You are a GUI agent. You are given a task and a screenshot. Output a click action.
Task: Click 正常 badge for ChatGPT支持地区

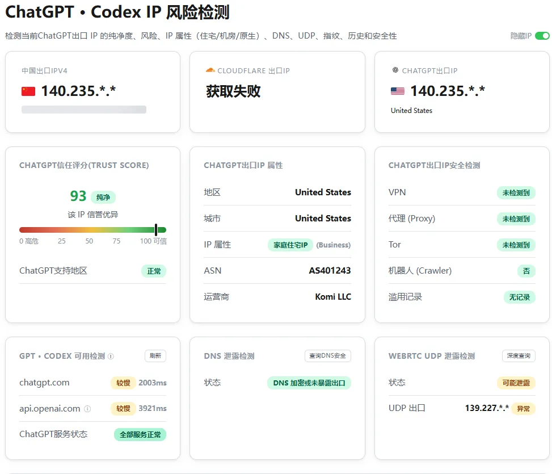point(154,271)
